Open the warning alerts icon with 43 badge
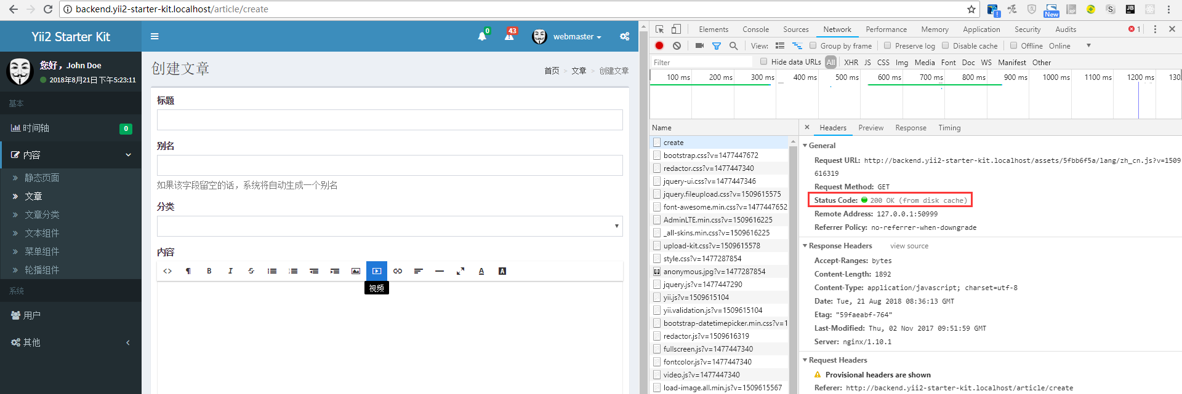Screen dimensions: 1182x394 [x=509, y=36]
